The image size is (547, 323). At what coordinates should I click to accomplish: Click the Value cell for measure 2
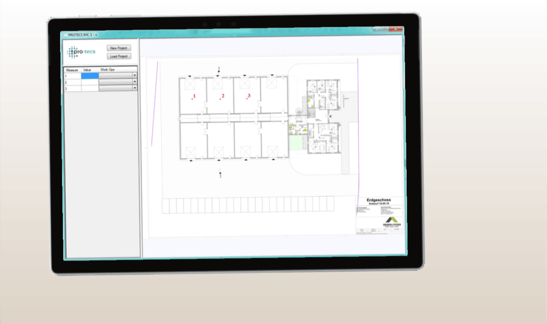[x=90, y=83]
